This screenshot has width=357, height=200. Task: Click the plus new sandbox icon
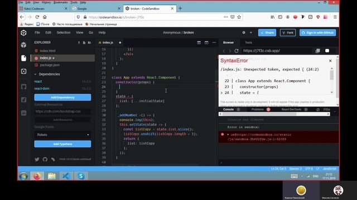[251, 33]
